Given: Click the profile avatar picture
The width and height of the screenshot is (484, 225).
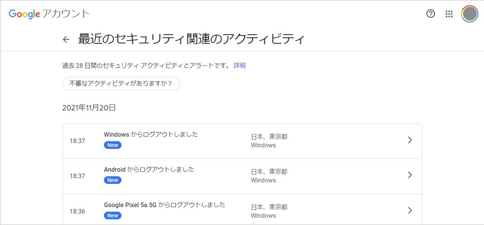Looking at the screenshot, I should pos(470,14).
